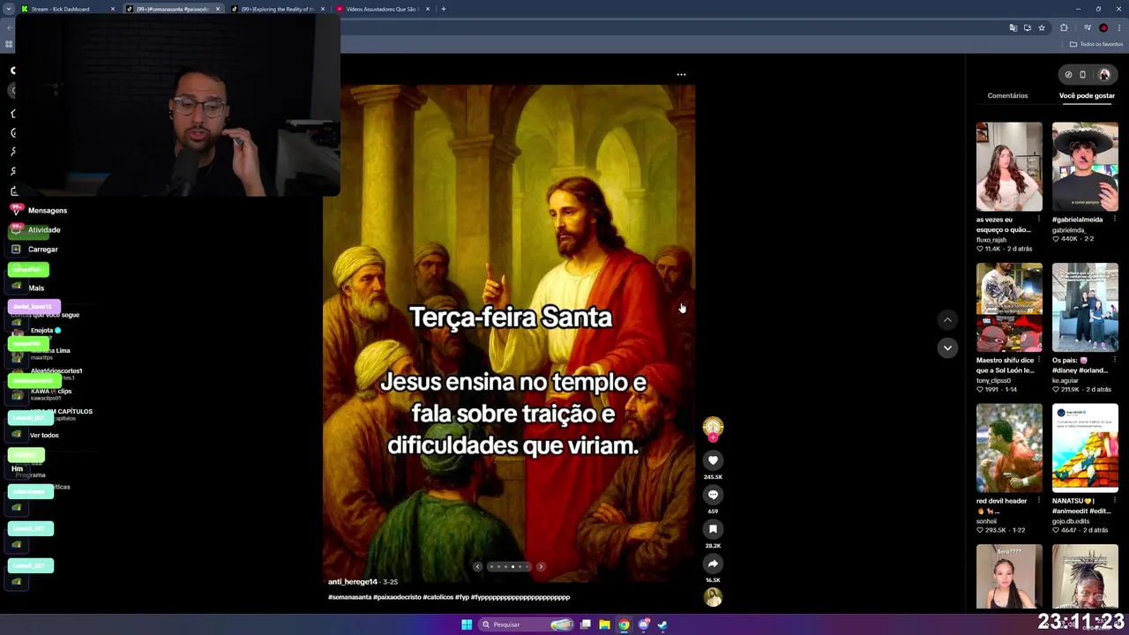This screenshot has width=1129, height=635.
Task: Open the fluxo.rajah author link
Action: tap(991, 240)
